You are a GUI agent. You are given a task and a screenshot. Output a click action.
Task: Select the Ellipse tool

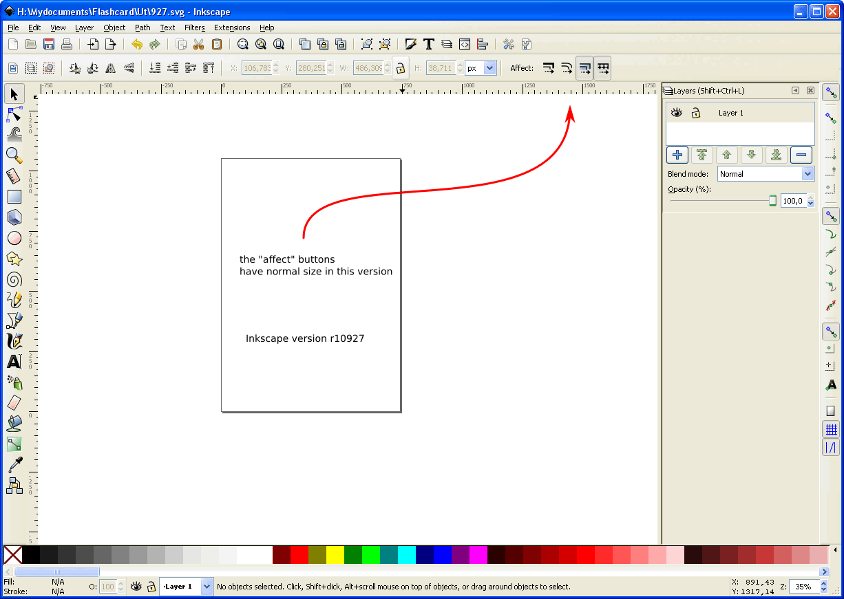(x=14, y=238)
